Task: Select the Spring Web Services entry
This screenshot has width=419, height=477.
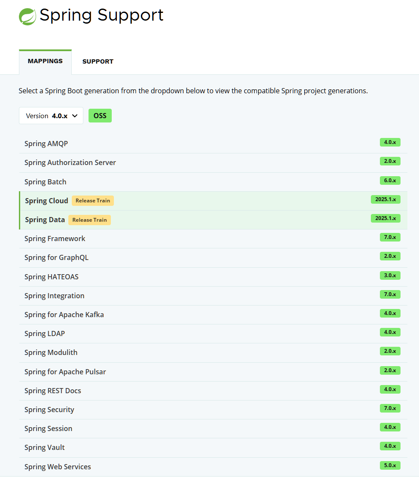Action: [x=213, y=467]
